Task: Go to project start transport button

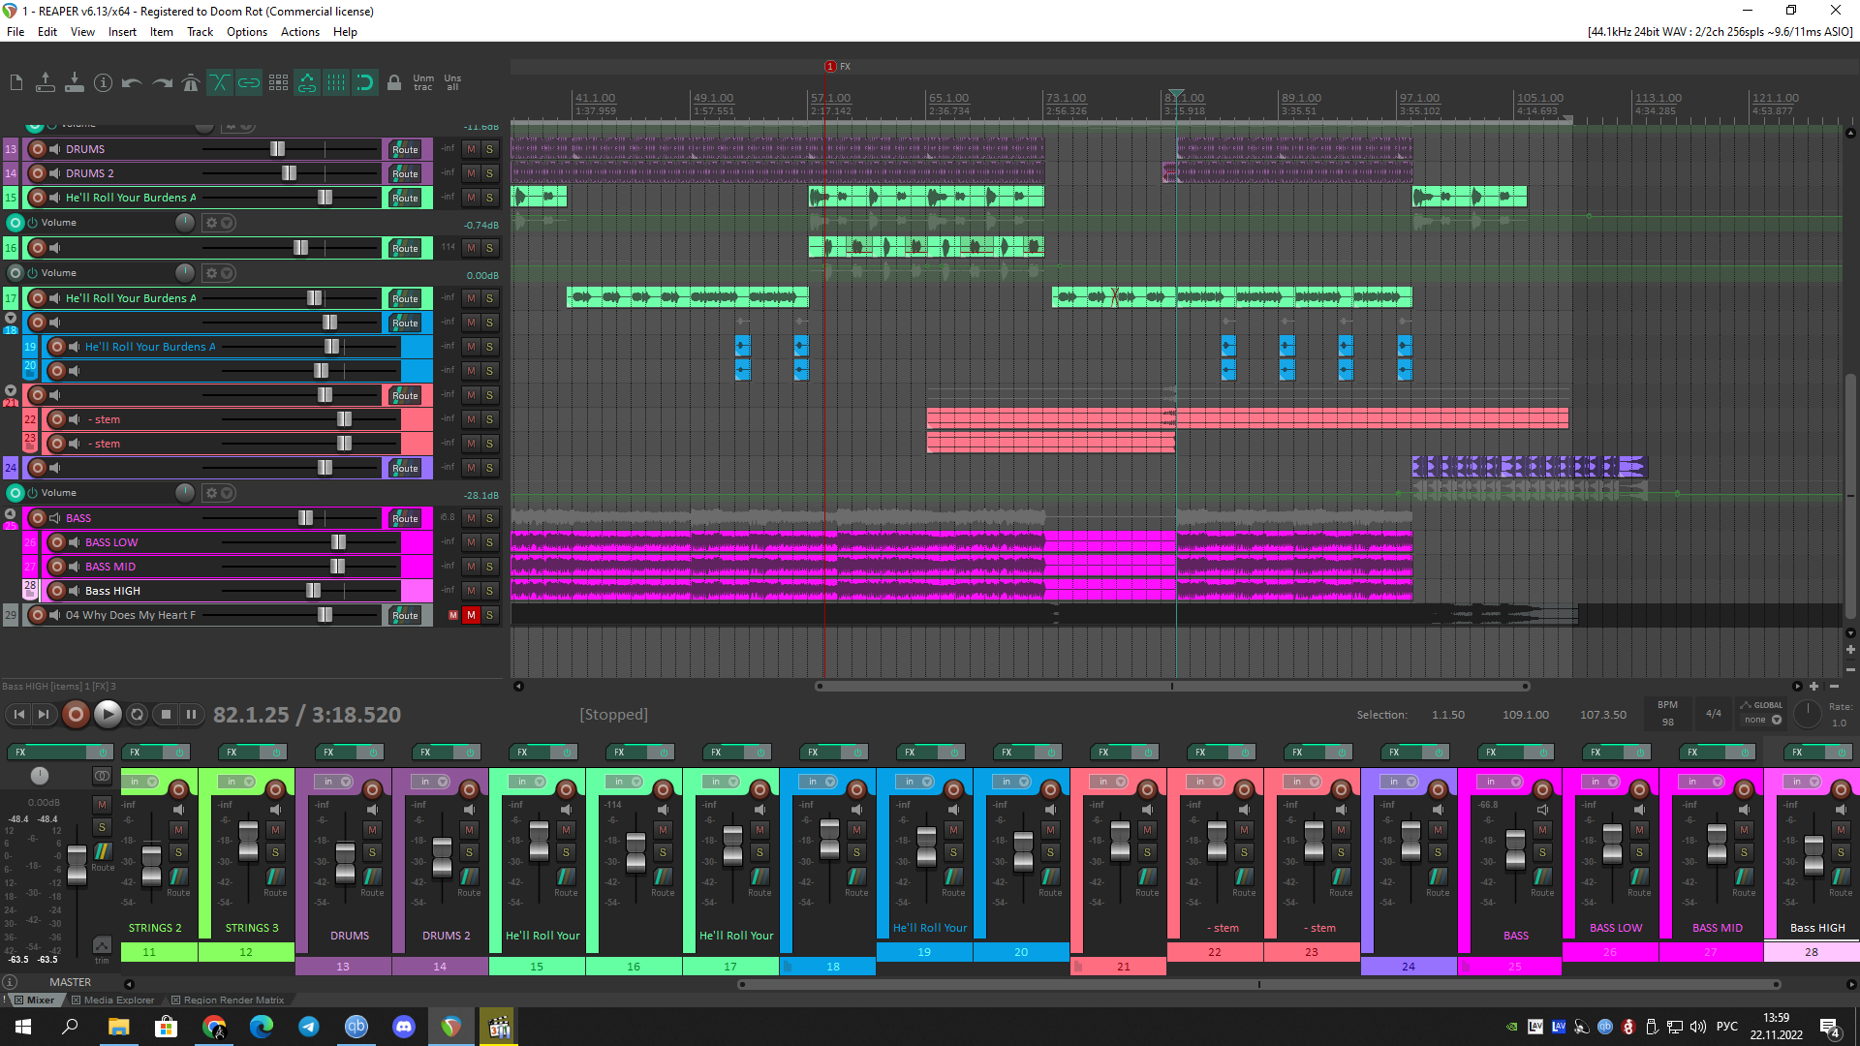Action: (19, 715)
